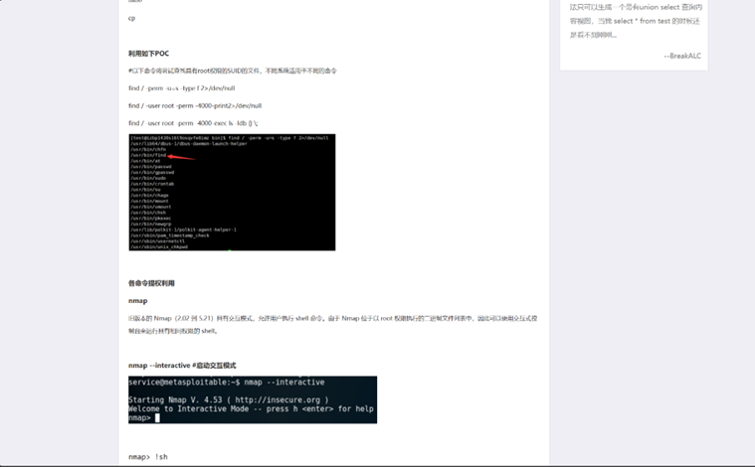
Task: Click the insecure.org URL in nmap output
Action: point(280,400)
